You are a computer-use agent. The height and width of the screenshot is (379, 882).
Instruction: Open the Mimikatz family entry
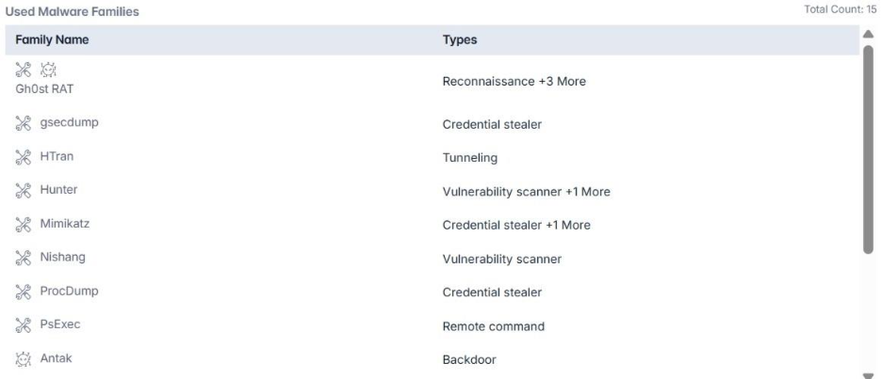coord(65,224)
